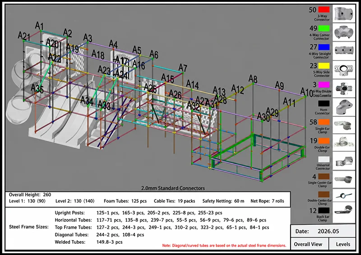Click the Single-Ear Clamp part image
The width and height of the screenshot is (361, 255).
click(x=344, y=125)
